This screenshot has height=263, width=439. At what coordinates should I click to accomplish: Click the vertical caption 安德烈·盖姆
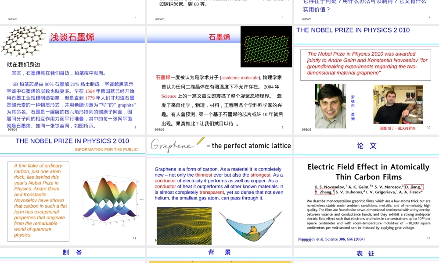[x=353, y=107]
